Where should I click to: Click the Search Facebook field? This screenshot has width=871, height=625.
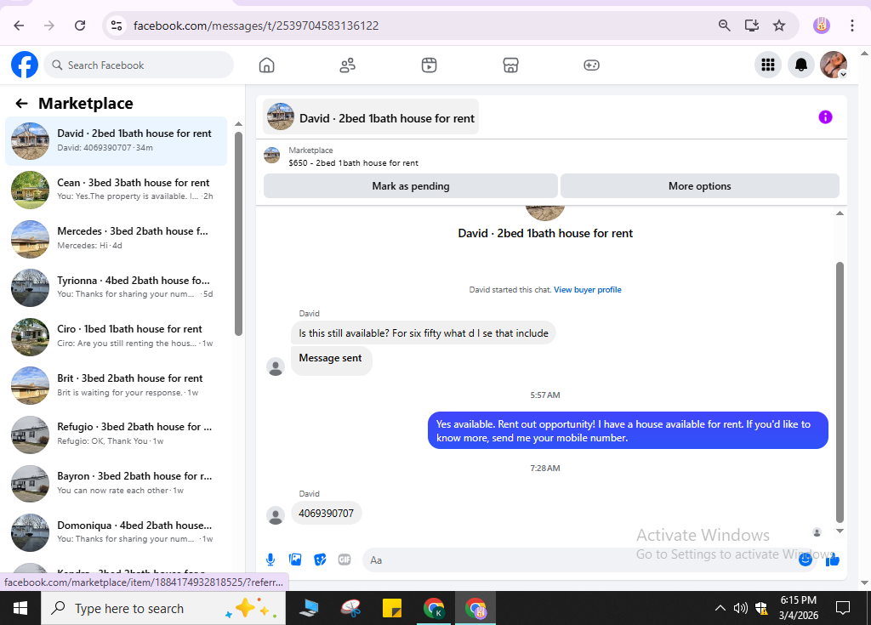coord(139,65)
